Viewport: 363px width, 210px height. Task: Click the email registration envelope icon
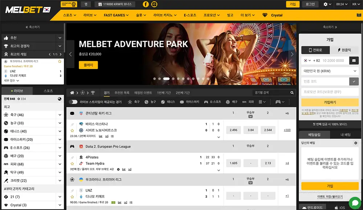354,60
